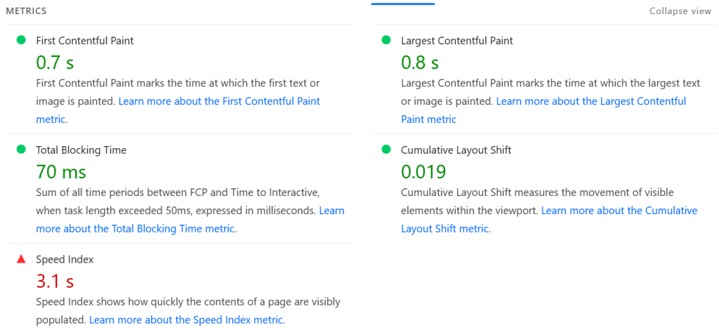Open the Largest Contentful Paint learn more link
Viewport: 719px width, 328px height.
tap(591, 101)
